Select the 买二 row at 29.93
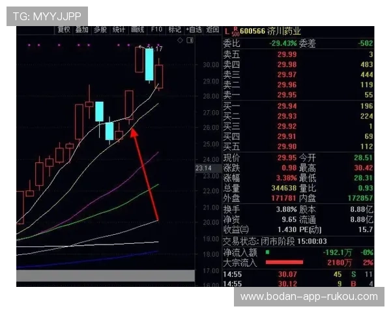 (298, 116)
